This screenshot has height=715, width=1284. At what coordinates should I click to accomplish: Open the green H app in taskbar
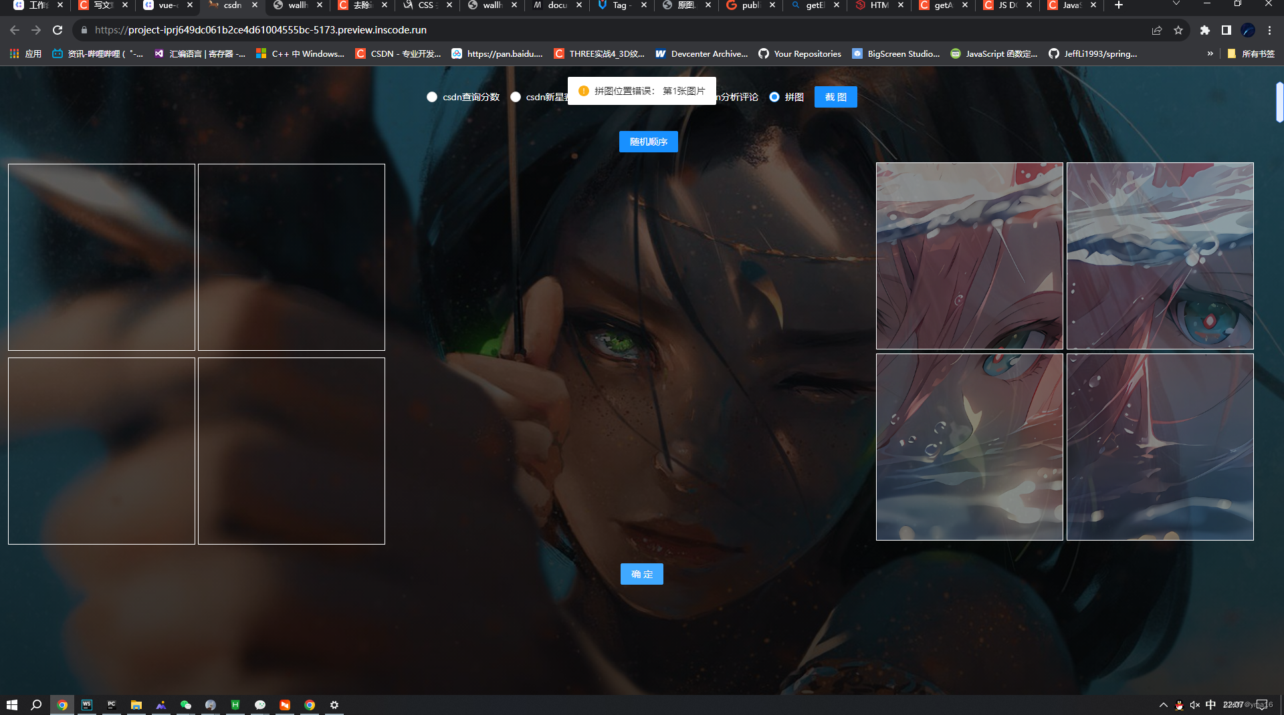(x=235, y=704)
